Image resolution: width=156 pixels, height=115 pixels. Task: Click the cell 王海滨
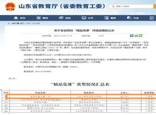124,102
